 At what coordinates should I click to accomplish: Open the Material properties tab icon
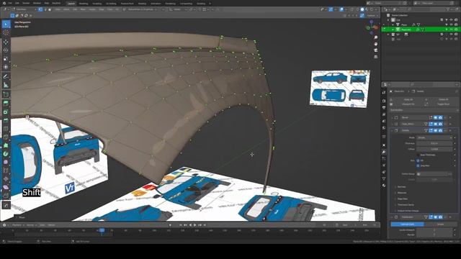(x=384, y=186)
